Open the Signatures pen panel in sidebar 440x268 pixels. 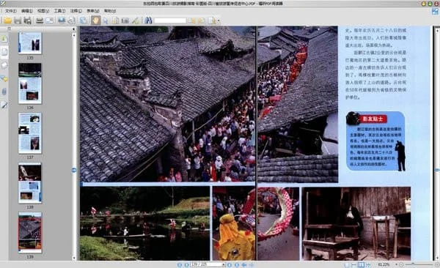pos(4,105)
